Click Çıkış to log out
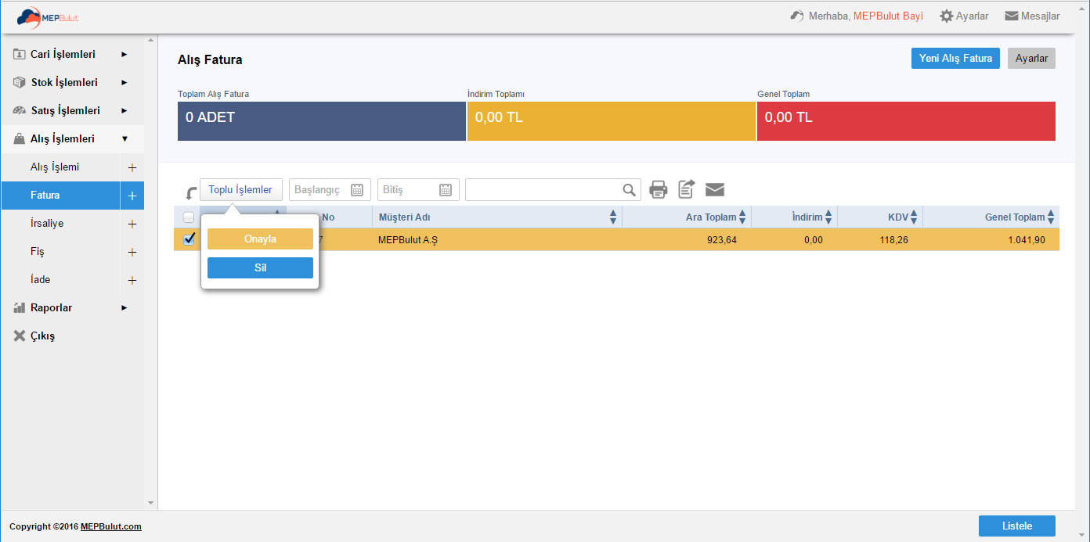 click(x=42, y=336)
